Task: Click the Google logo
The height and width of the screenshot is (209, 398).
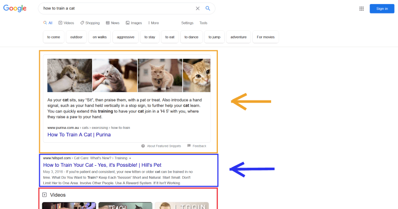Action: click(15, 8)
